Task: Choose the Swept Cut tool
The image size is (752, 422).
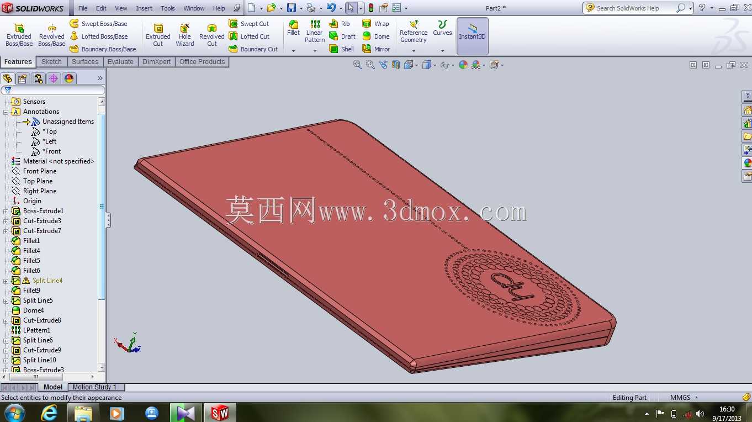Action: [249, 24]
